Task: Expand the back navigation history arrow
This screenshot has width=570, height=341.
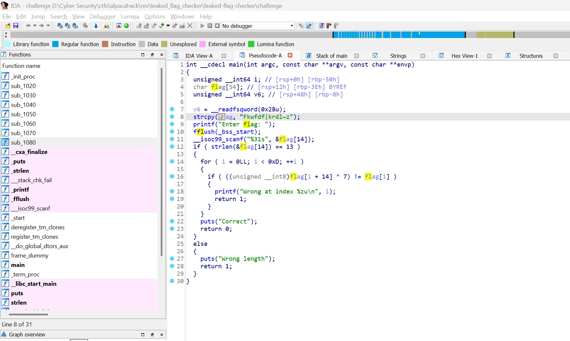Action: pos(34,26)
